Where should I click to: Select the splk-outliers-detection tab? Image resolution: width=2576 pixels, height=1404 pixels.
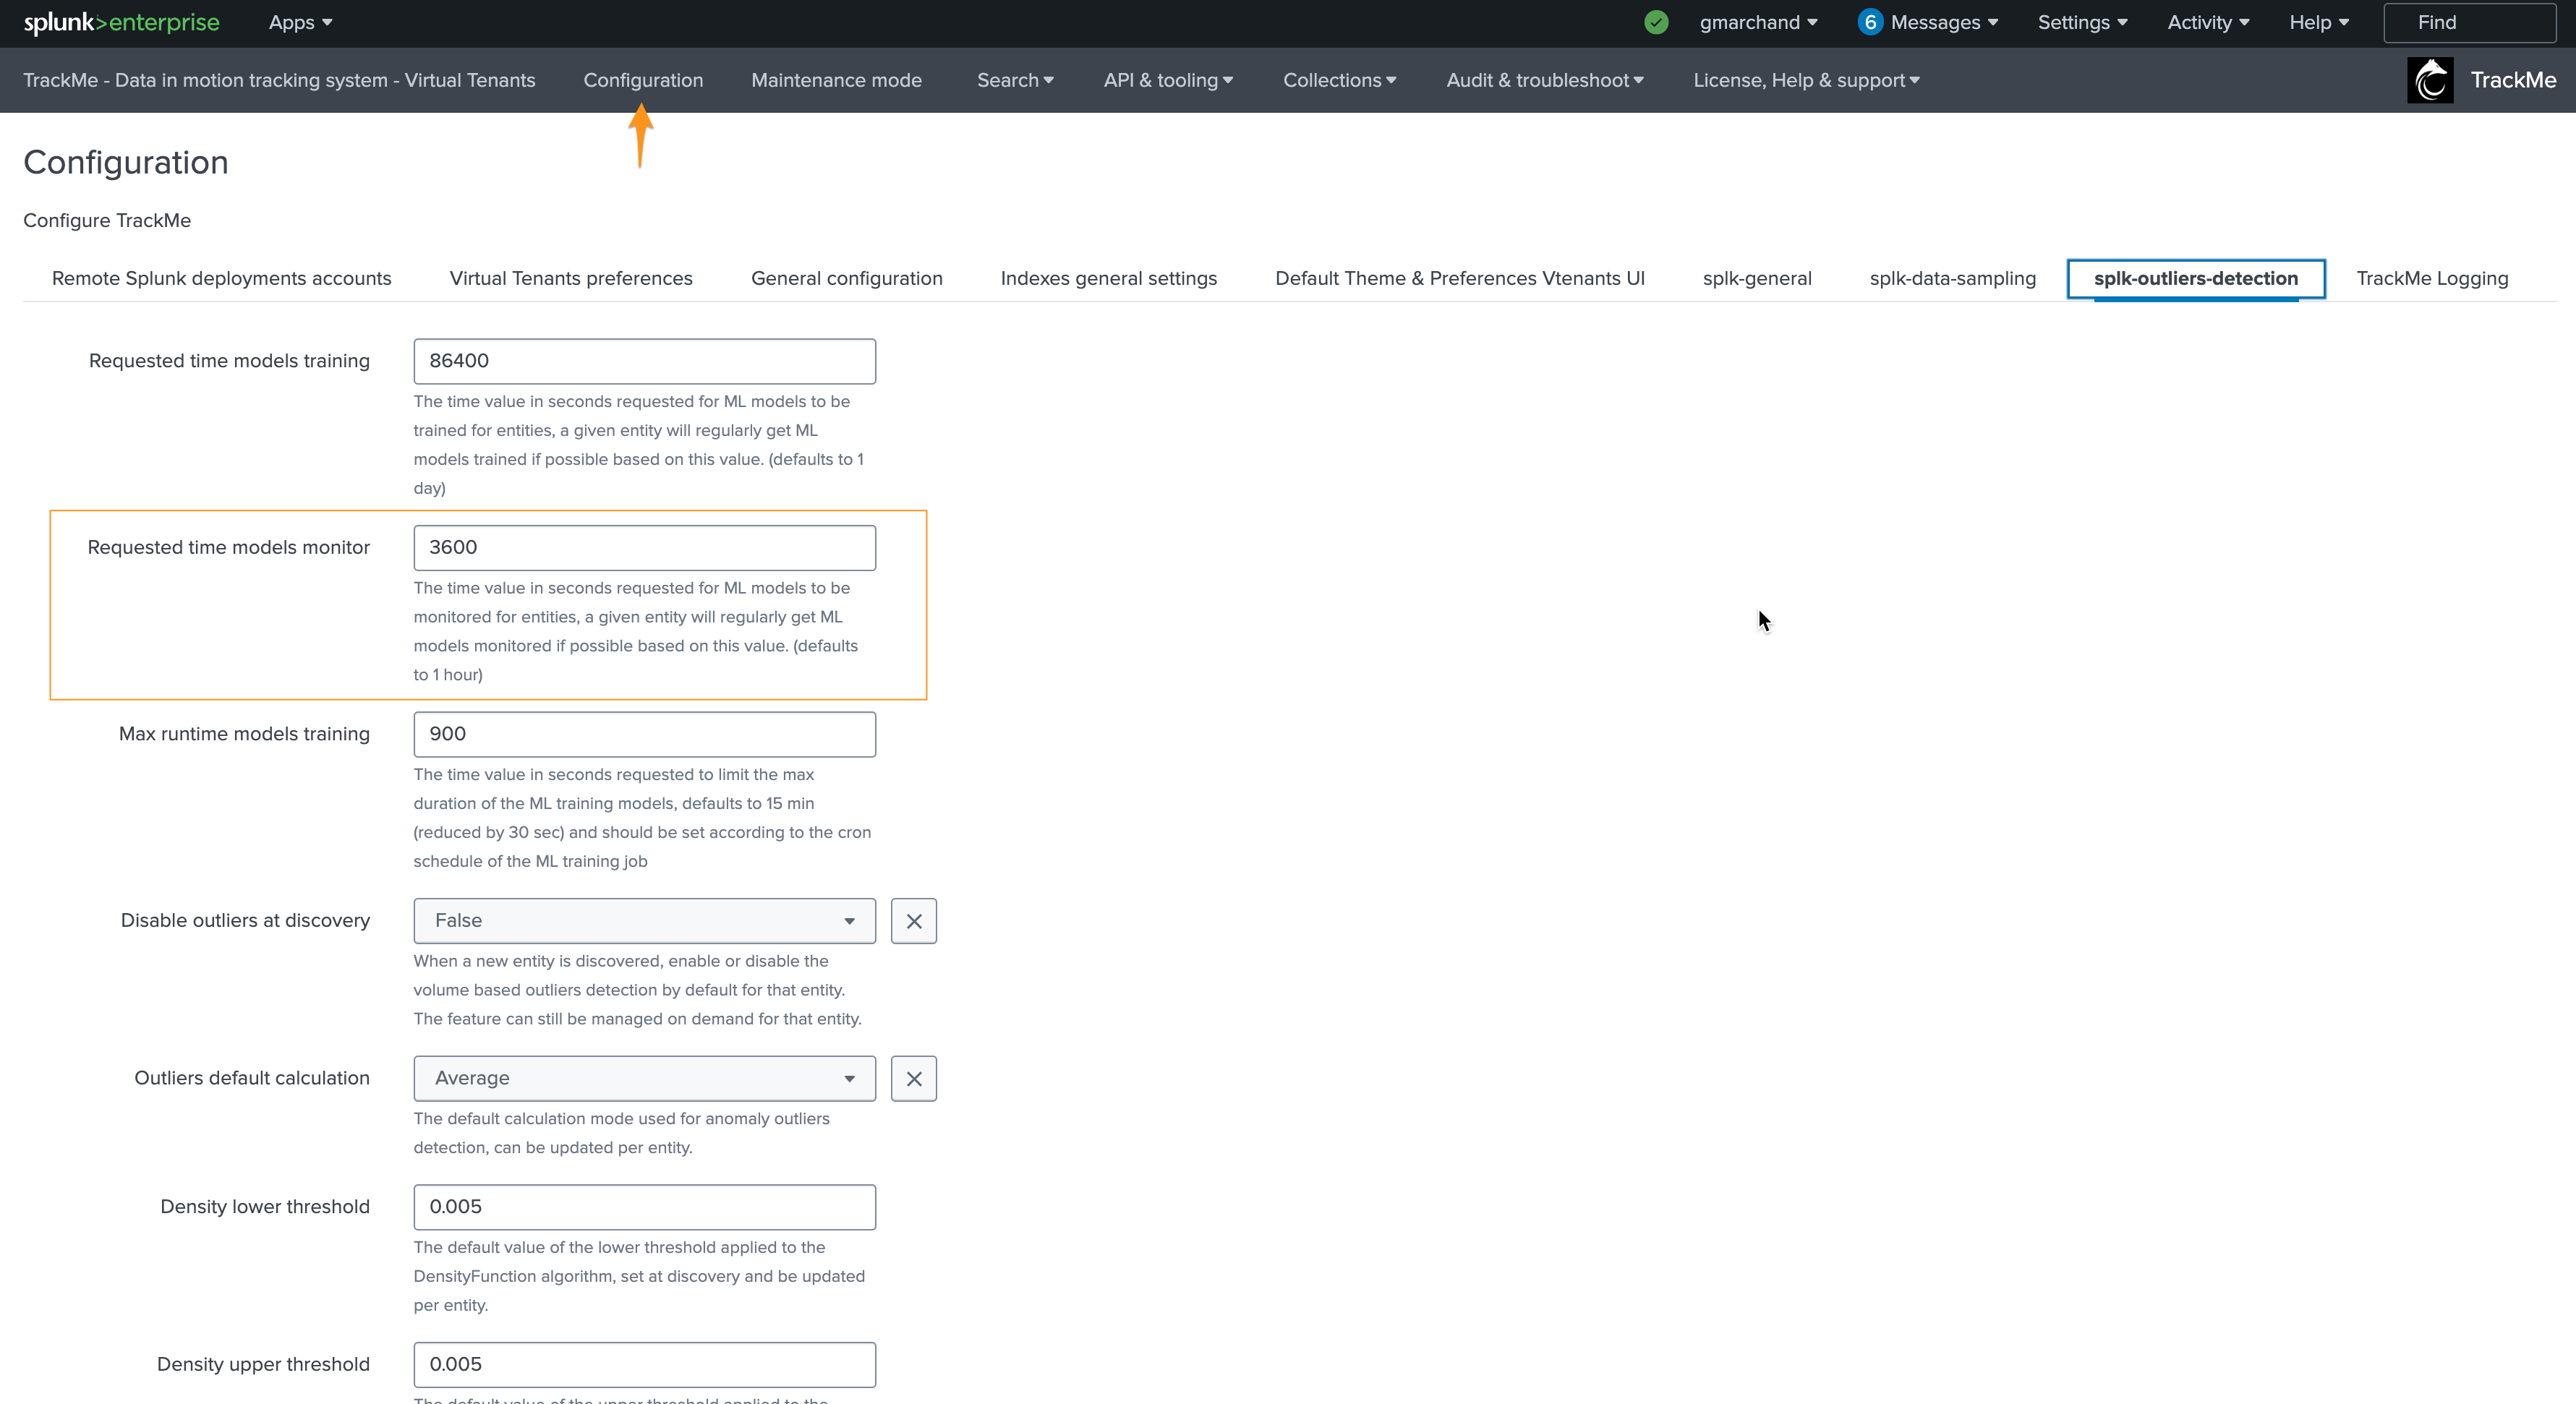[x=2196, y=278]
